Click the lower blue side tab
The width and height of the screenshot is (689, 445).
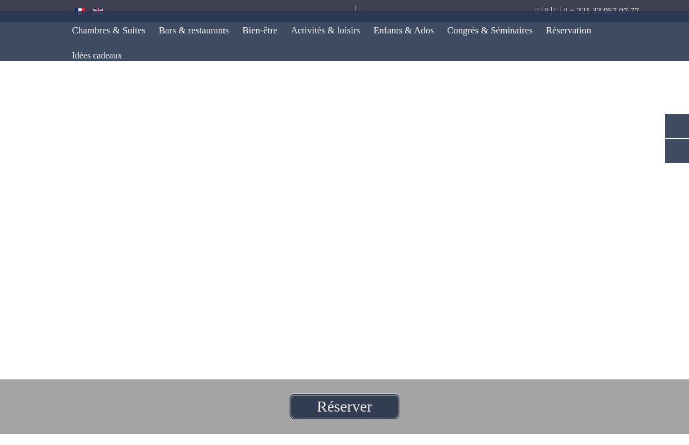click(x=677, y=151)
